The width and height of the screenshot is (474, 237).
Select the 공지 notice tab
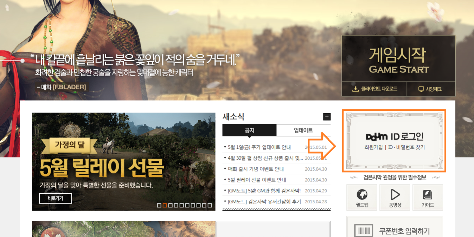click(x=249, y=130)
